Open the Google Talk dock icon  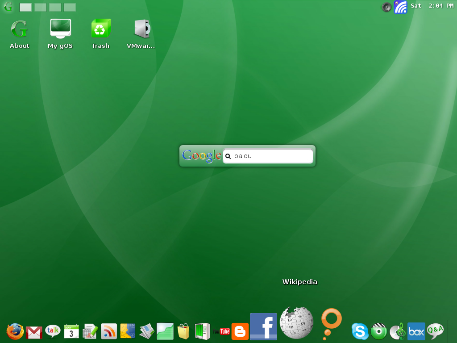pos(53,331)
